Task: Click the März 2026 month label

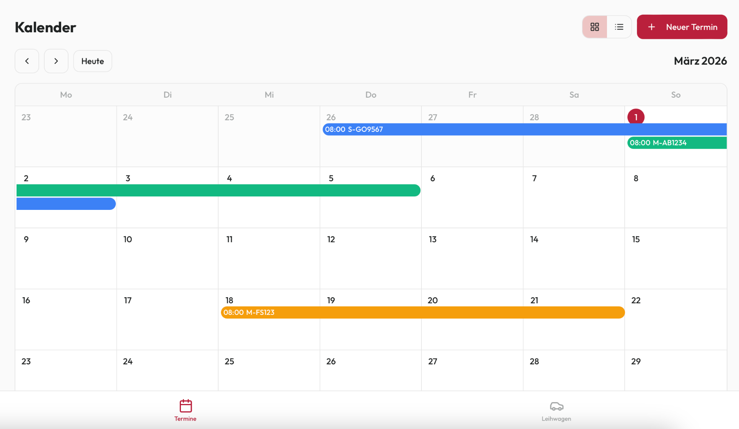Action: click(x=701, y=61)
